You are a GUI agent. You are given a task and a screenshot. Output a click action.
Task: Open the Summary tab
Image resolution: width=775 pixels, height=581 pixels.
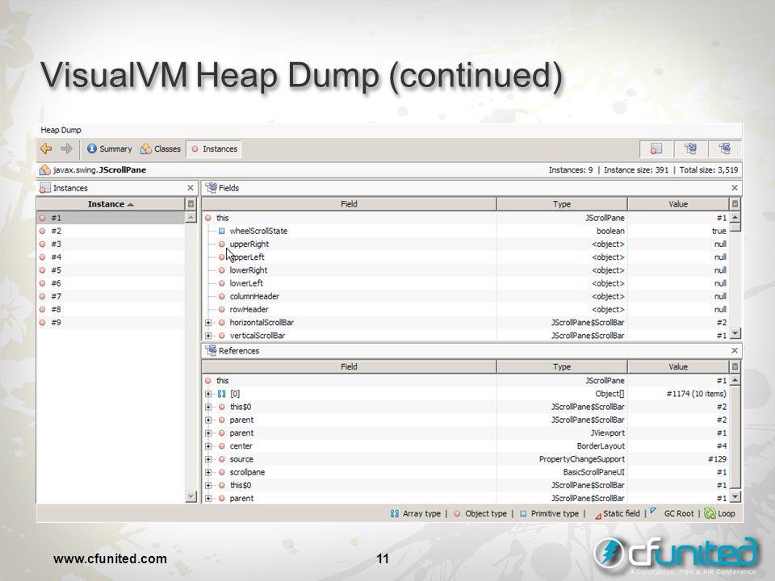point(109,148)
